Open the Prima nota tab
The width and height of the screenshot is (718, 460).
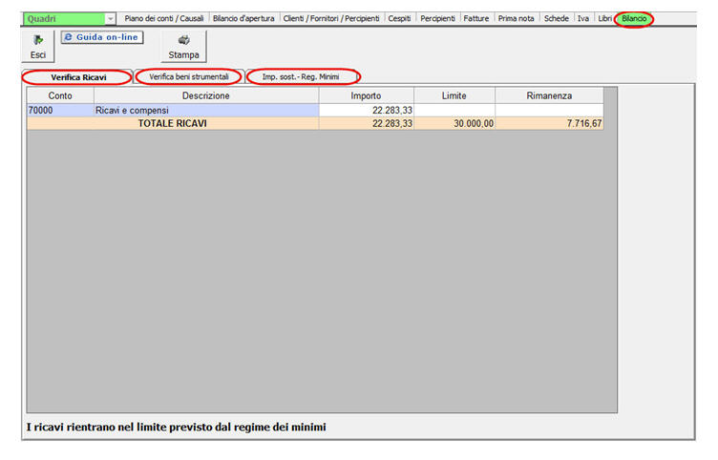[x=516, y=19]
